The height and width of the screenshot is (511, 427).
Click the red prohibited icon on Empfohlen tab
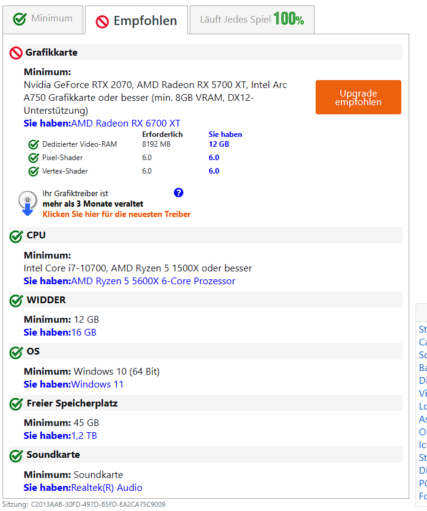[102, 21]
